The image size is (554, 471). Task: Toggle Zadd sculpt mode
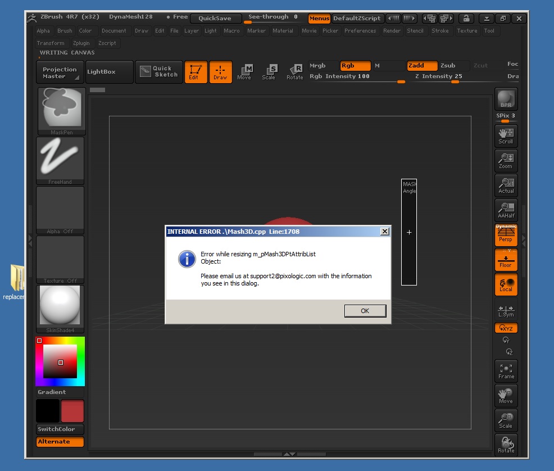click(422, 65)
